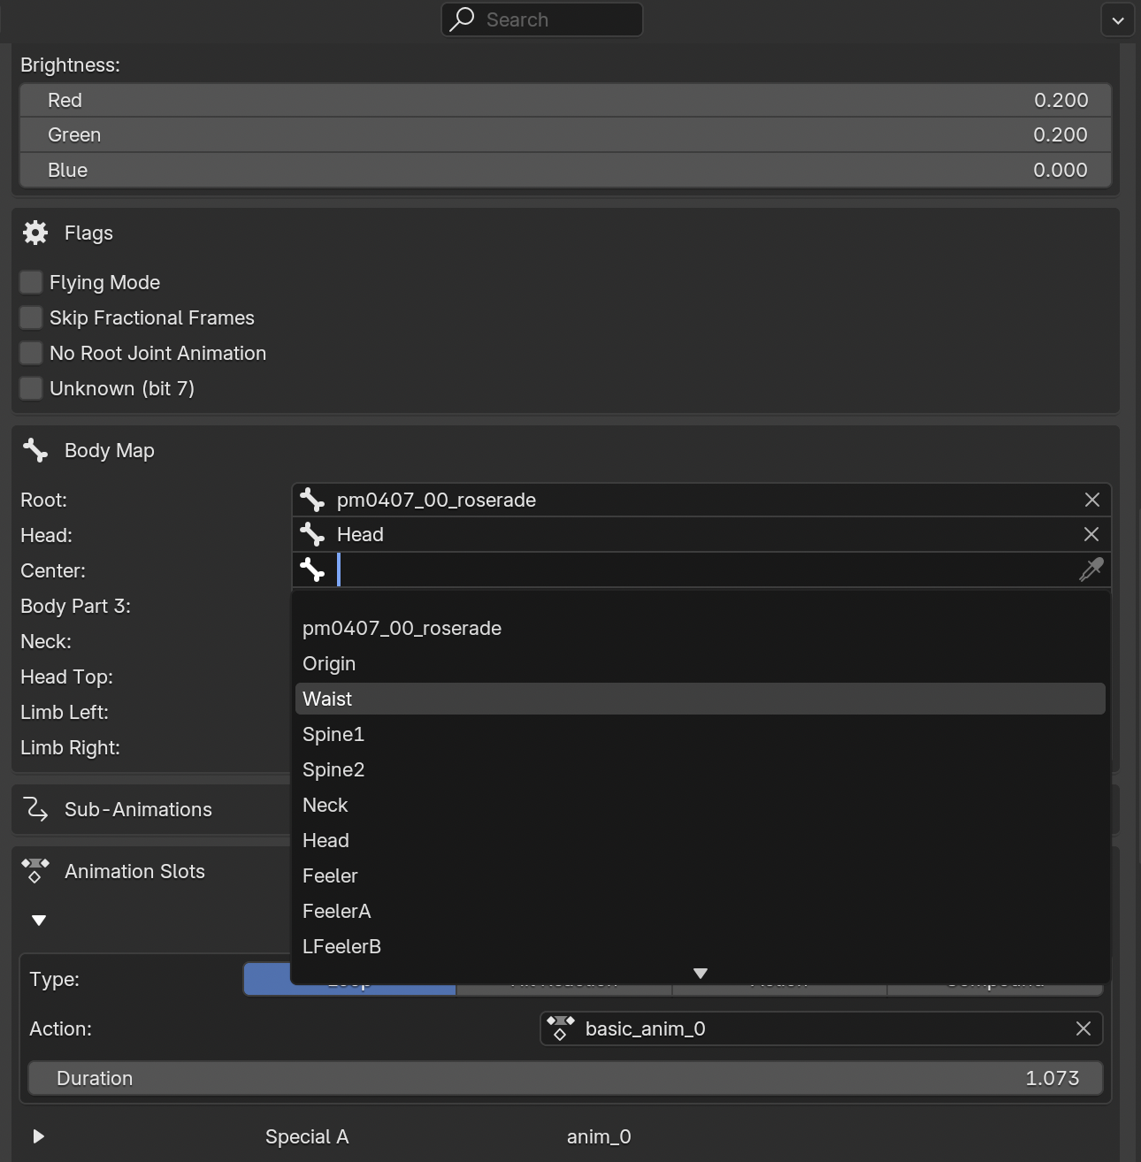Open the panel options chevron dropdown
Viewport: 1141px width, 1162px height.
1118,19
